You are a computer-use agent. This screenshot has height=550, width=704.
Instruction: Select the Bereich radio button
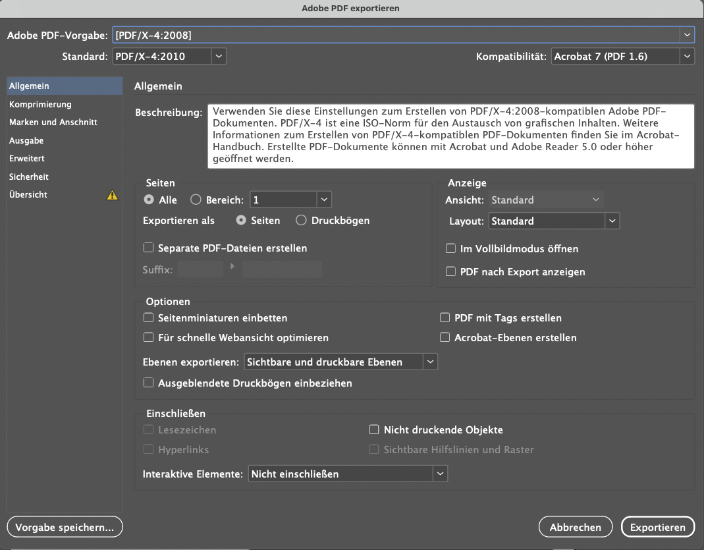click(x=196, y=200)
